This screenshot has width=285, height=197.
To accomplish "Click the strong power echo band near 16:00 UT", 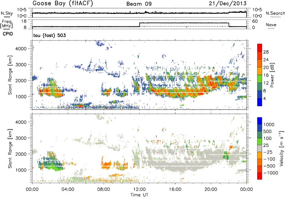I will point(175,92).
